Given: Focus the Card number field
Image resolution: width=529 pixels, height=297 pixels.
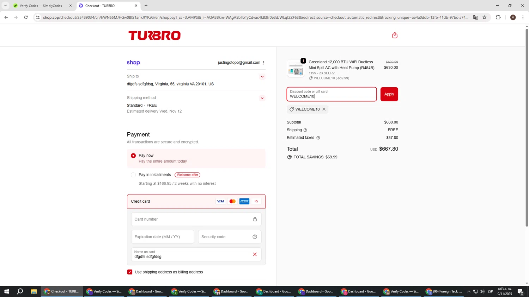Looking at the screenshot, I should pos(196,219).
